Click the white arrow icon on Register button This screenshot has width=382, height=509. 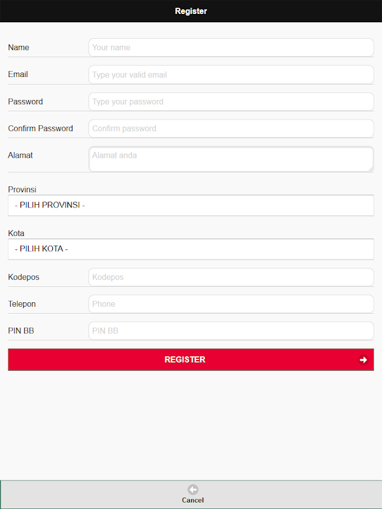[x=363, y=359]
